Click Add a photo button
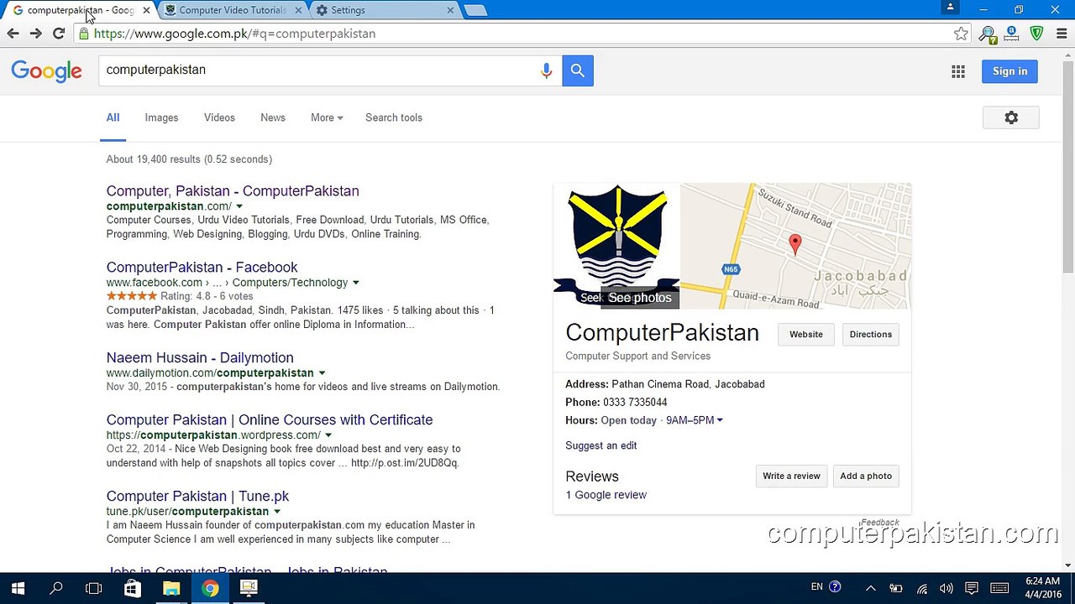Viewport: 1075px width, 604px height. click(x=866, y=476)
